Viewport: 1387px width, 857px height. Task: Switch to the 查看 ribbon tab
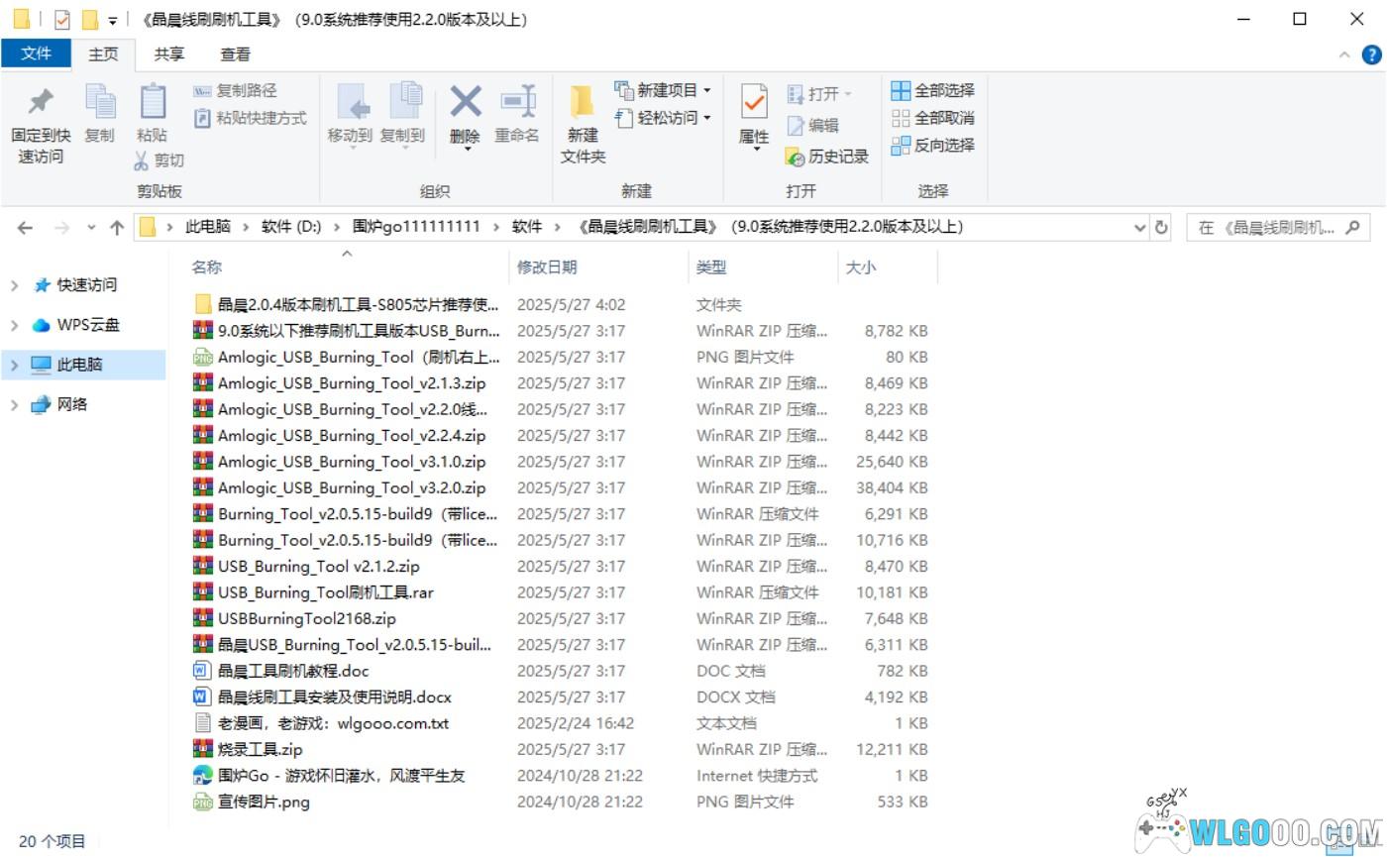coord(235,54)
